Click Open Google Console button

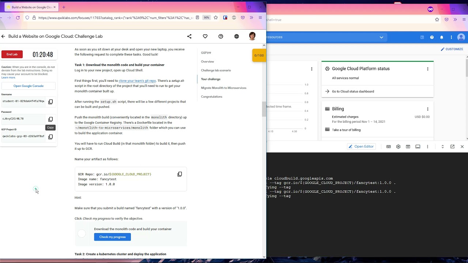pos(29,86)
